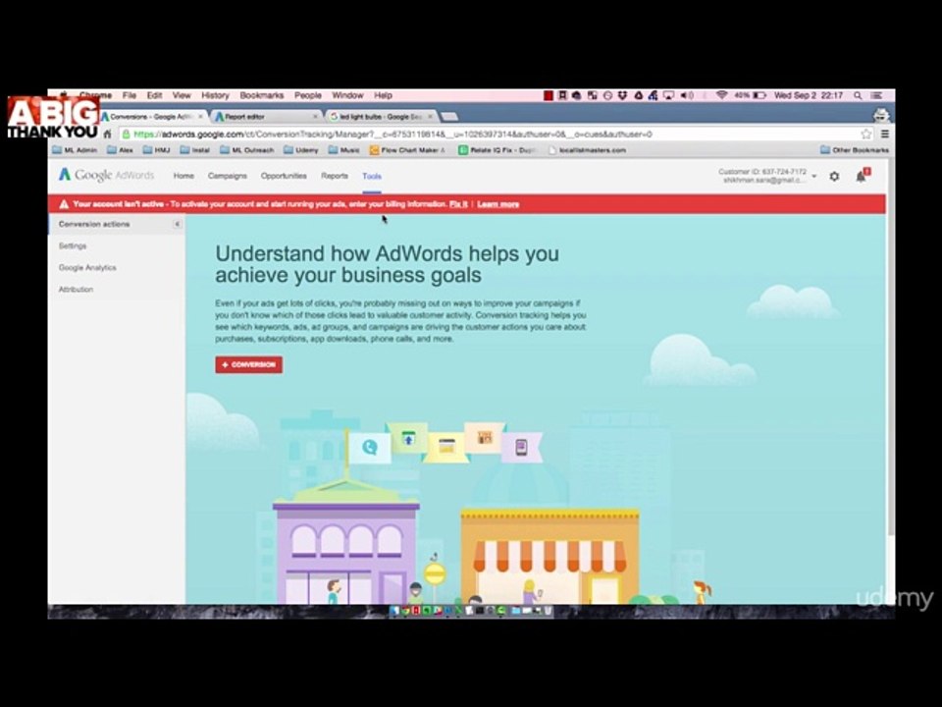
Task: Open the Bookmarks menu
Action: pyautogui.click(x=262, y=95)
